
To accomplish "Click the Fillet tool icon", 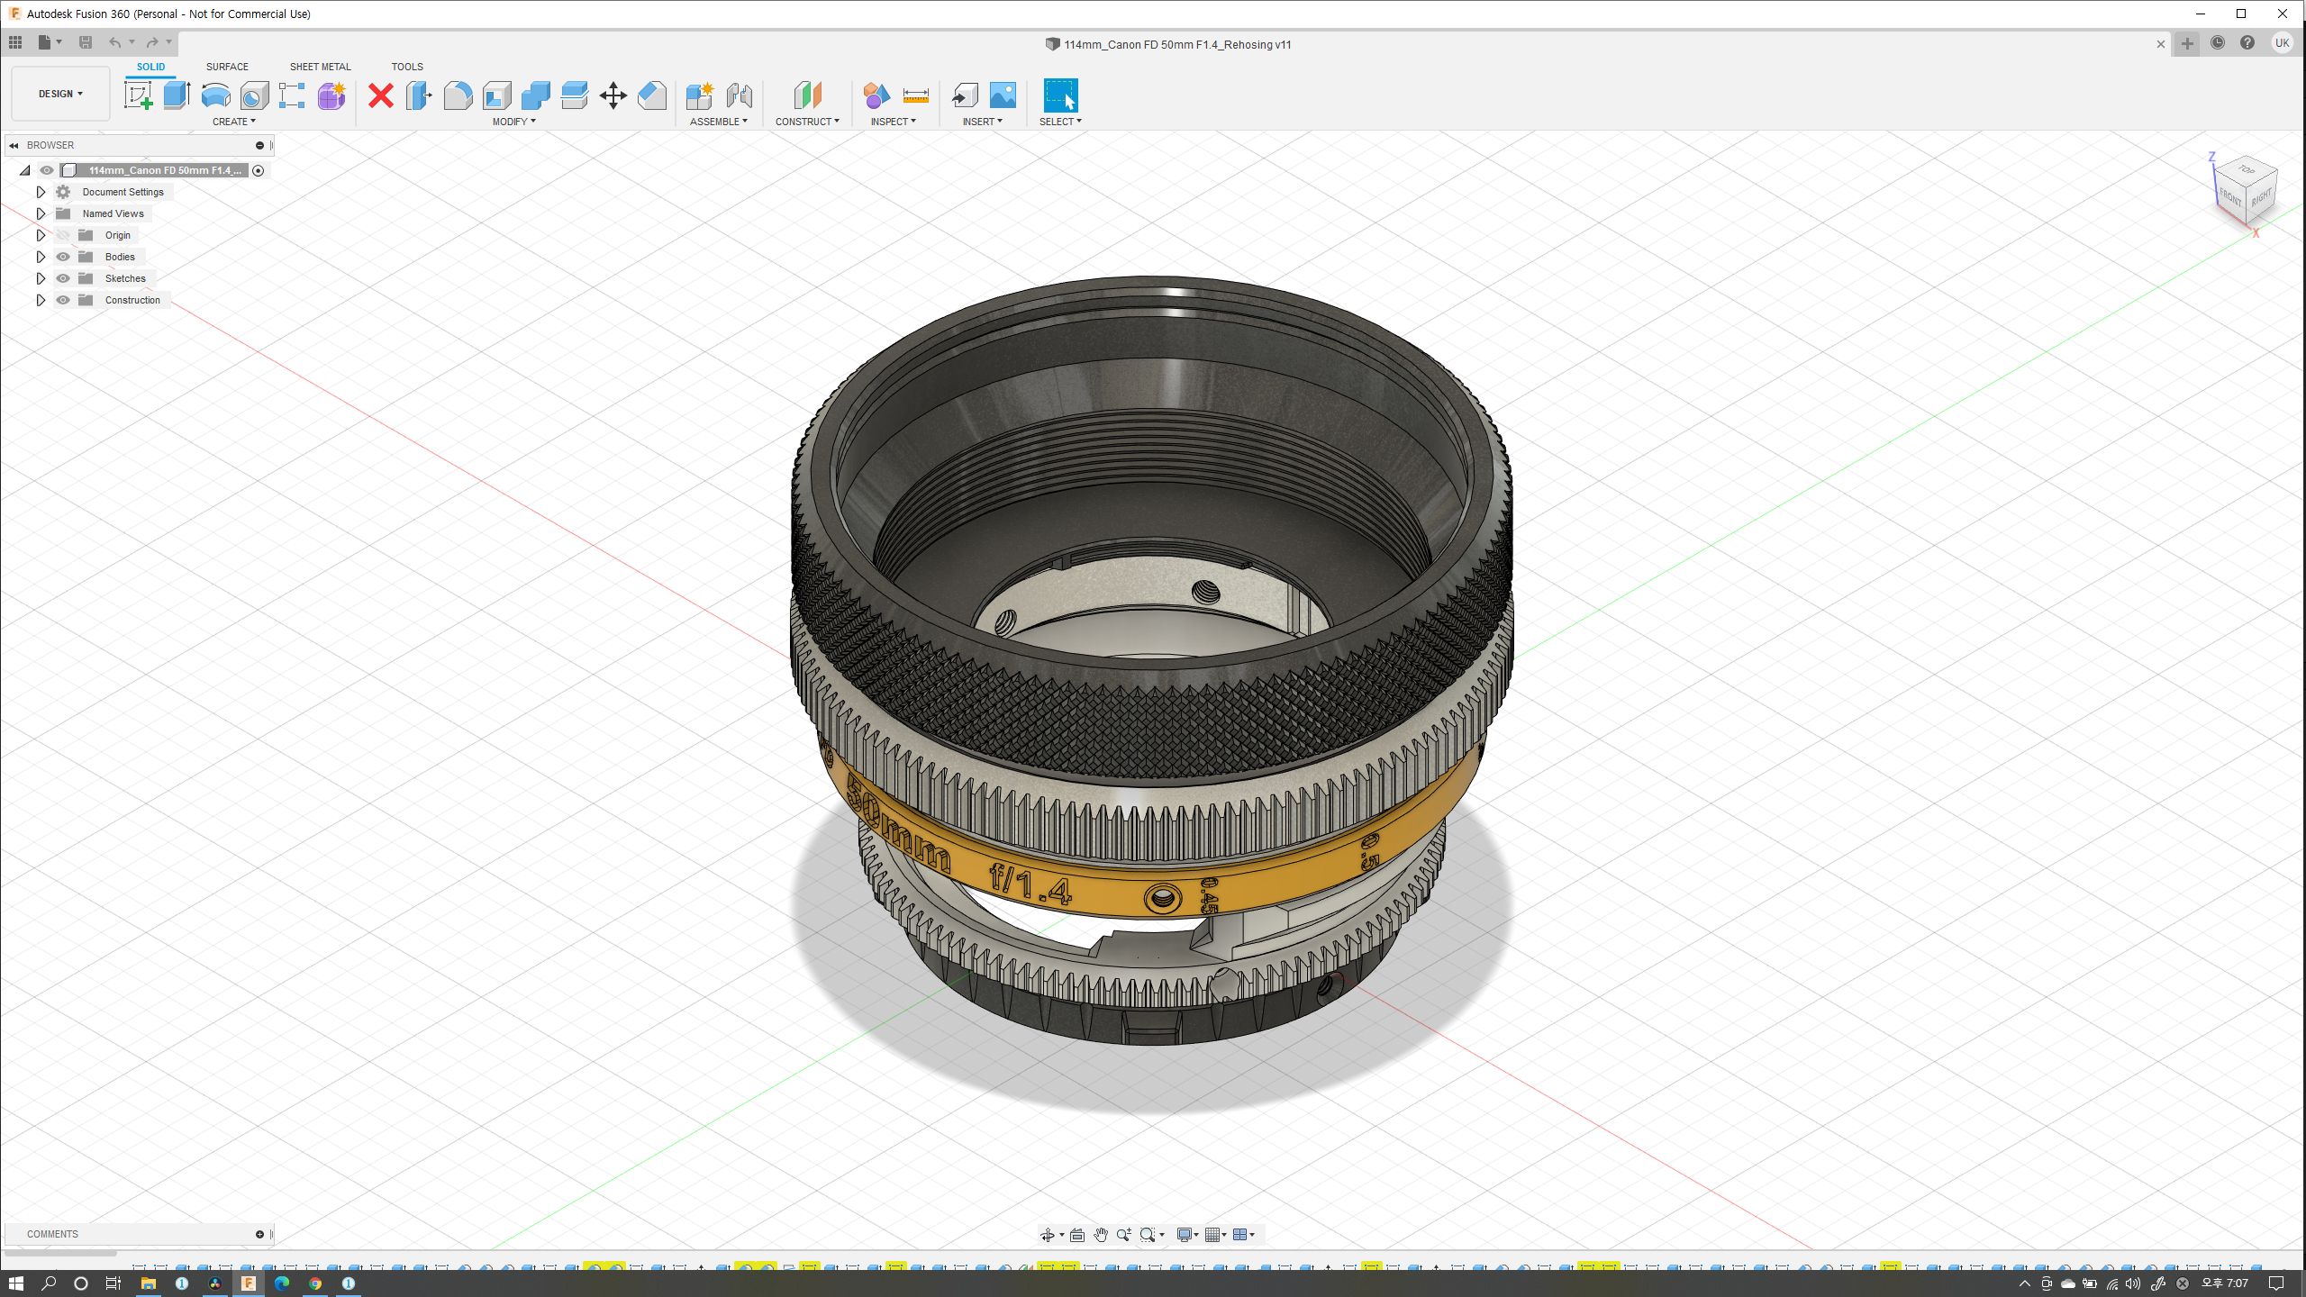I will (x=458, y=95).
